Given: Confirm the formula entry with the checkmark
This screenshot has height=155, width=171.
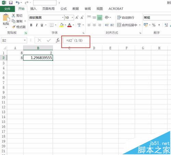Looking at the screenshot, I should (49, 40).
